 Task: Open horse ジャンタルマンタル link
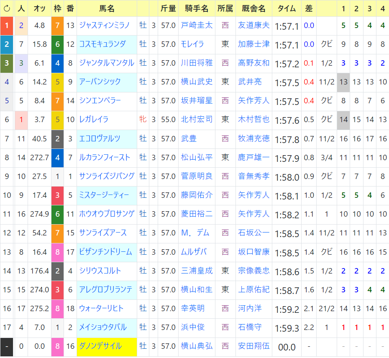[x=107, y=63]
